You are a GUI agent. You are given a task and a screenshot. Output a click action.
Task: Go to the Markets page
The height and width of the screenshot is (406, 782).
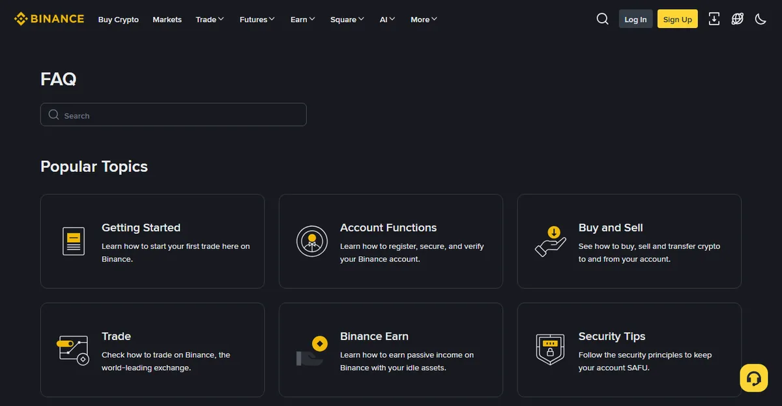(167, 20)
